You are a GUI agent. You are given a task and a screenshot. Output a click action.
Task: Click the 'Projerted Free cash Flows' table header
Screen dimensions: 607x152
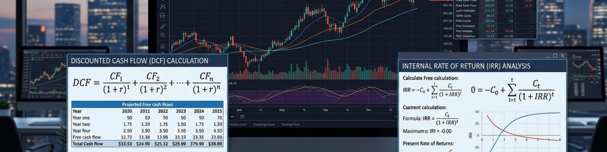pyautogui.click(x=147, y=104)
